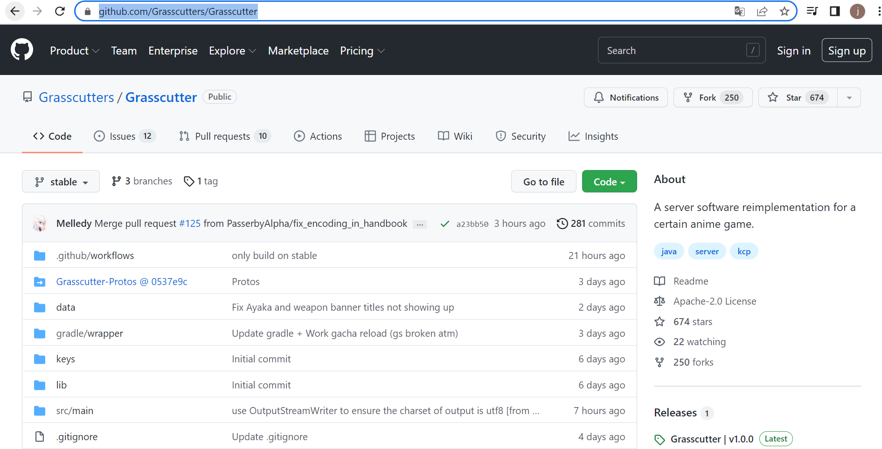
Task: Open the Explore dropdown menu
Action: click(x=232, y=51)
